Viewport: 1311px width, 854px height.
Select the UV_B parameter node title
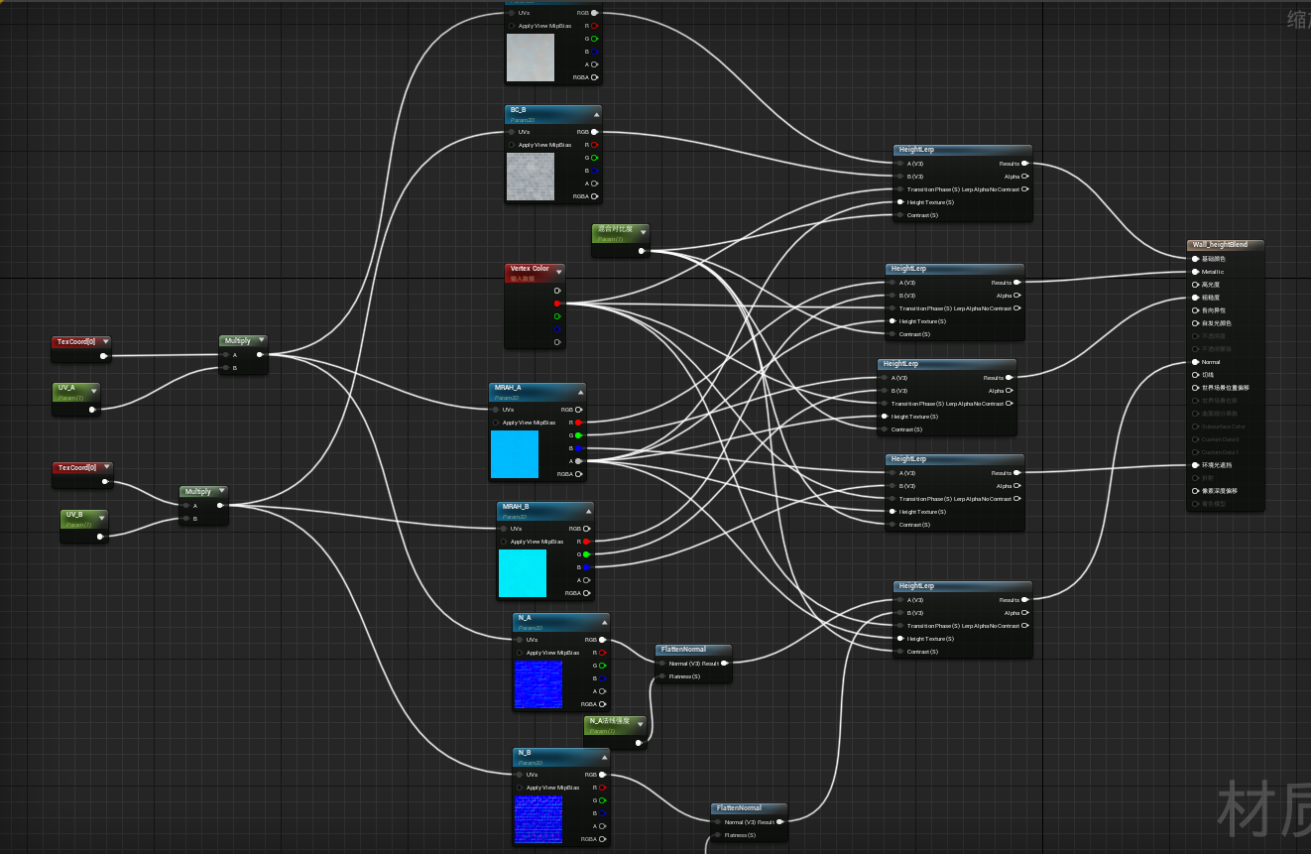click(74, 516)
